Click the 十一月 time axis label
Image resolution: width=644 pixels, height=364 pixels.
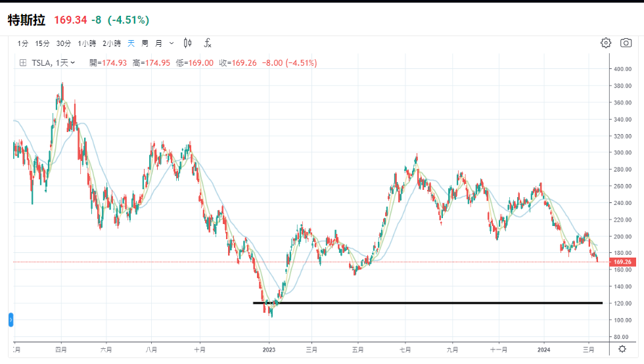click(499, 350)
